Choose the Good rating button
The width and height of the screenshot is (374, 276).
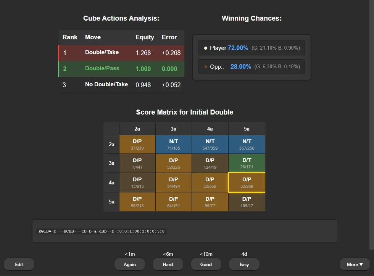pos(206,264)
